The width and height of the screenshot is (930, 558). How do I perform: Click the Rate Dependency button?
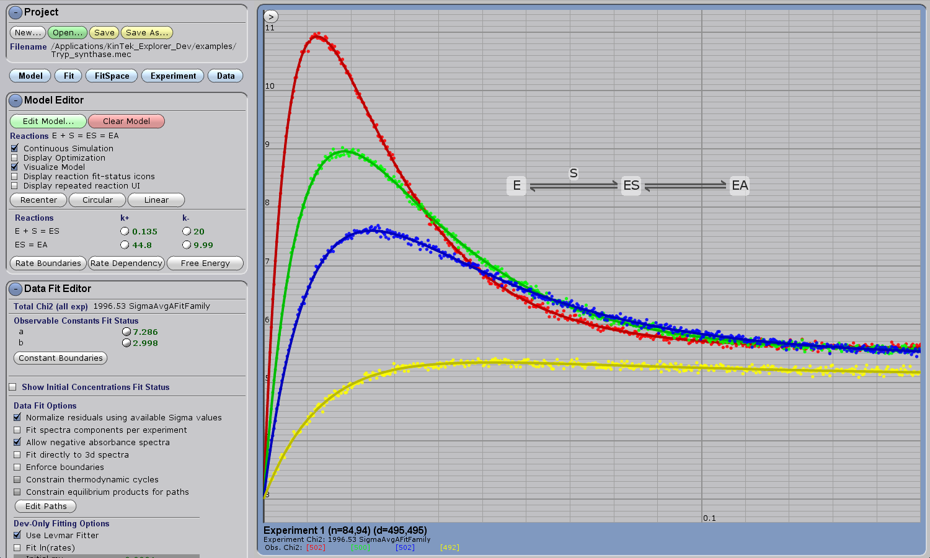point(126,263)
